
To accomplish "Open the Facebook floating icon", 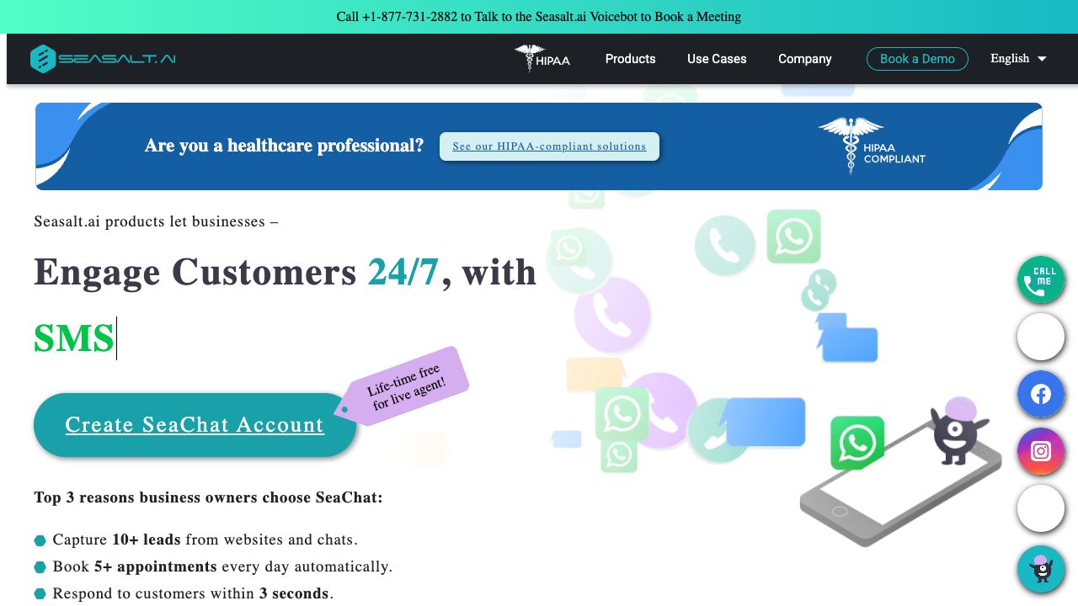I will (1041, 394).
